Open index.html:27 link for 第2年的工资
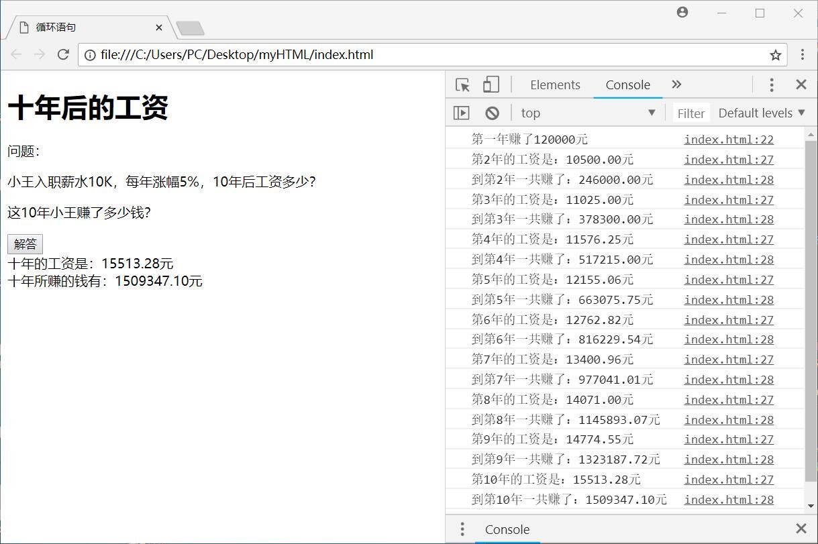Image resolution: width=818 pixels, height=544 pixels. coord(729,160)
